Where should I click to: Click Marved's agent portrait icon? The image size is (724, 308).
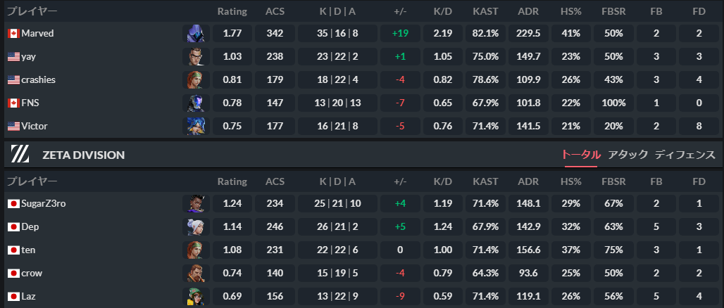[193, 34]
